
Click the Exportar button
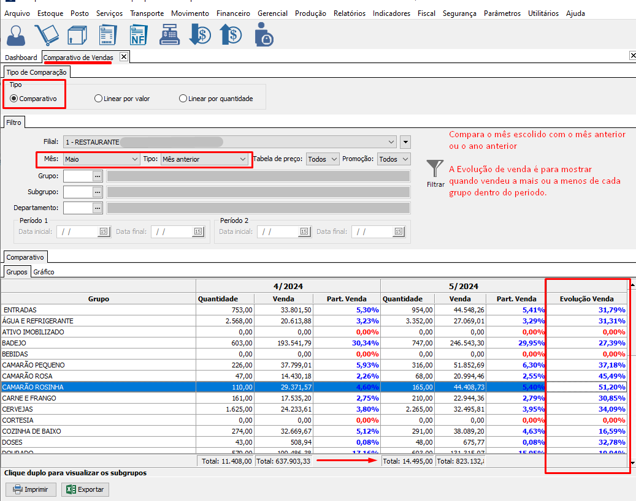[86, 490]
